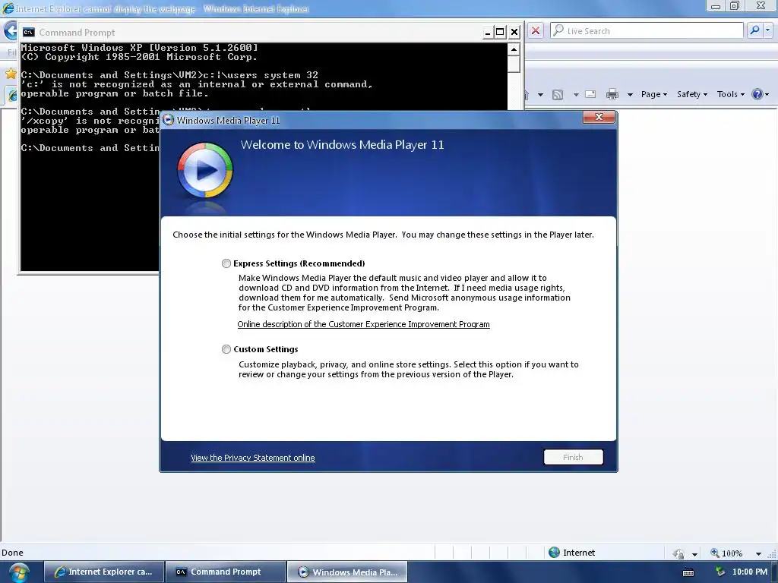Click the Command Prompt scrollbar thumb
Screen dimensions: 778x583
[x=514, y=64]
